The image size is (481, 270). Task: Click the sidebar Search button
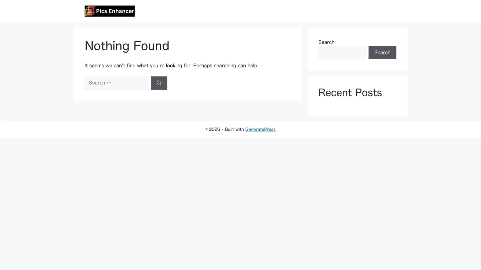(x=382, y=52)
